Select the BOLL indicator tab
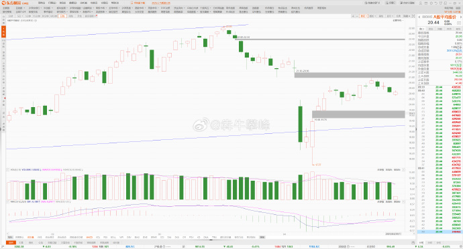 click(113, 237)
